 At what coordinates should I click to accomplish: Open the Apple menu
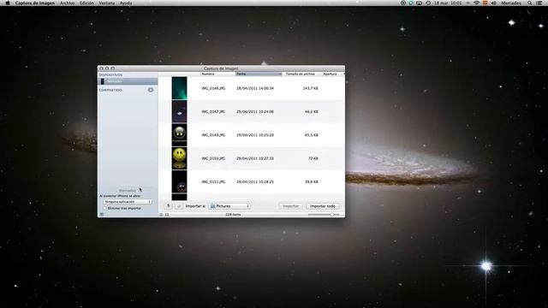click(x=8, y=3)
